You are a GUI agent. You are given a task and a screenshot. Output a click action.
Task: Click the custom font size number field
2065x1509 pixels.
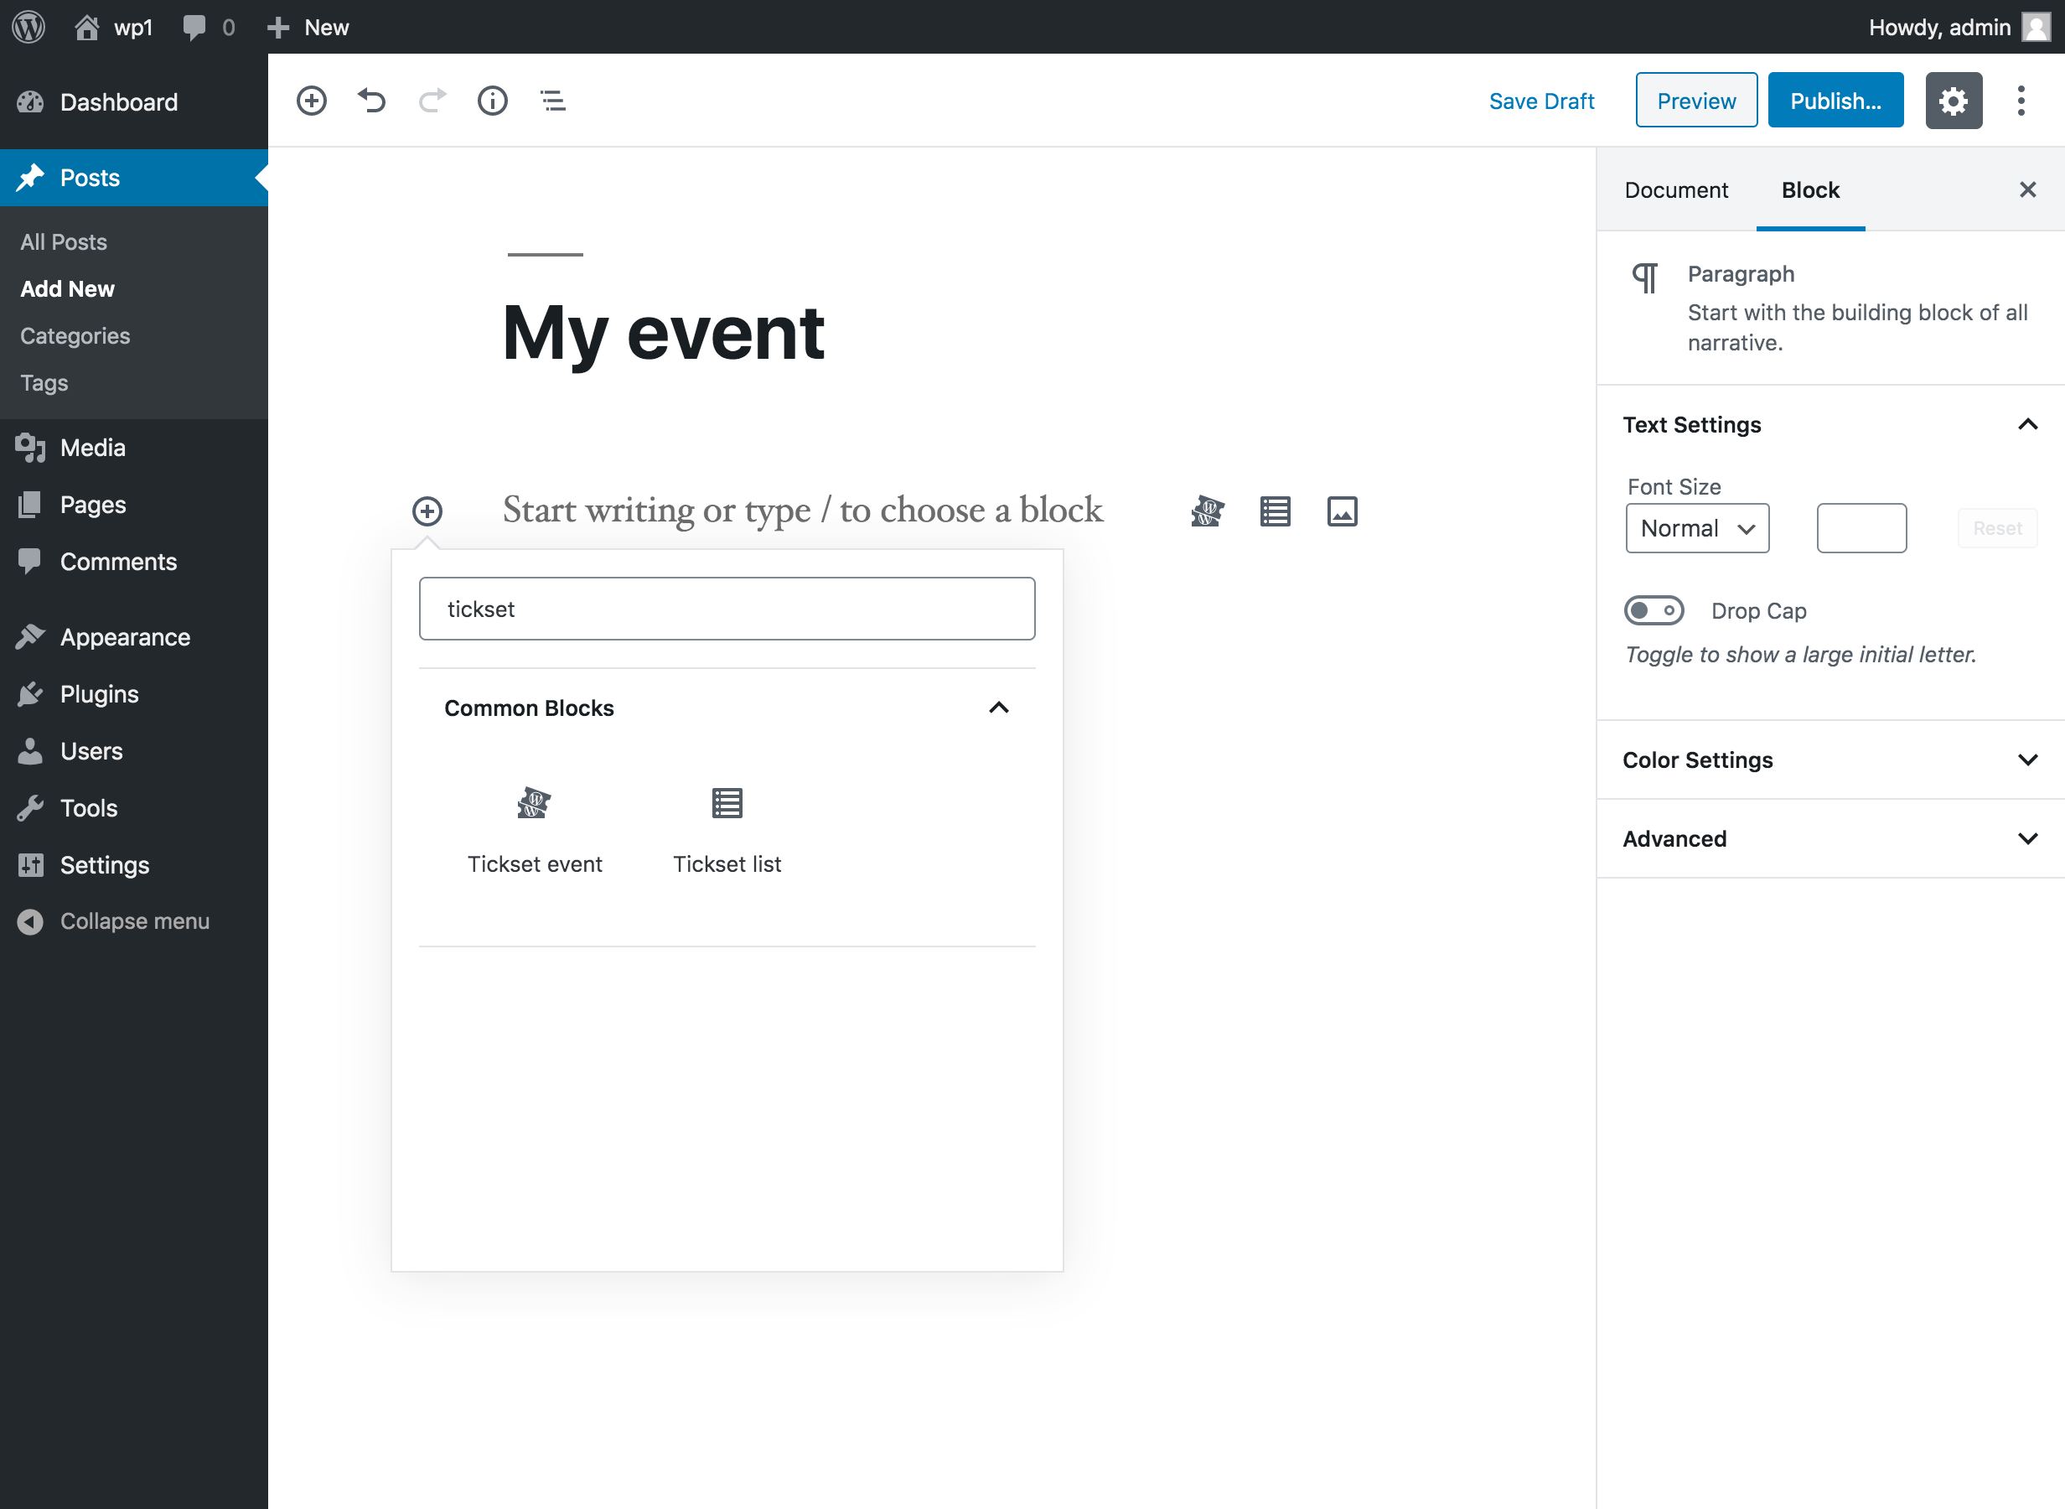(1861, 528)
